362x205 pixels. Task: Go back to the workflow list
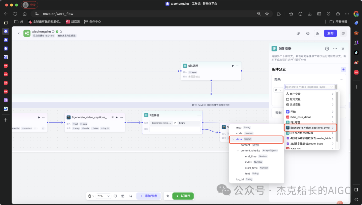19,33
